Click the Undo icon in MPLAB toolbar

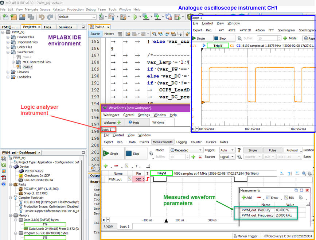click(x=41, y=16)
